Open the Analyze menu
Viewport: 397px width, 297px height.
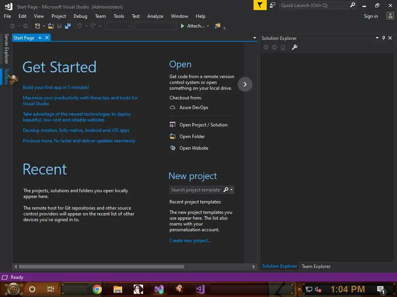click(x=155, y=16)
